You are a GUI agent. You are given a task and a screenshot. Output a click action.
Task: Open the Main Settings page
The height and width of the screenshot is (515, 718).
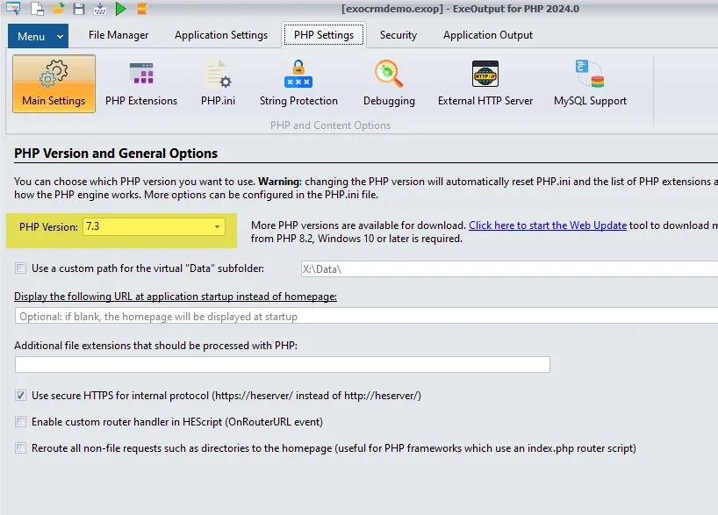tap(54, 83)
